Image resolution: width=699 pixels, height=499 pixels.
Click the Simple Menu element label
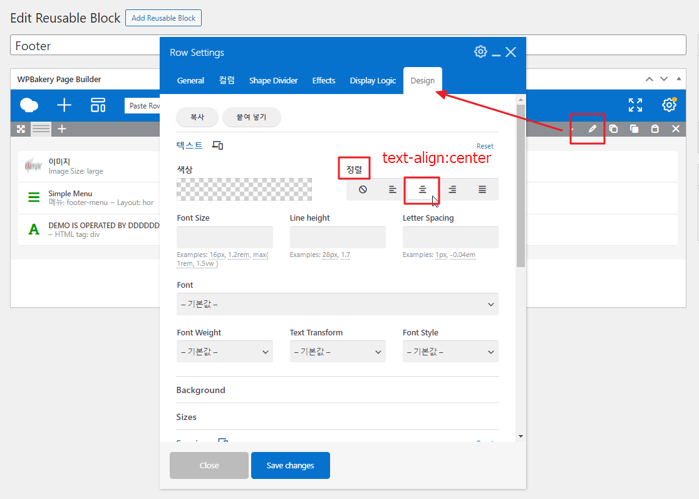click(x=70, y=193)
